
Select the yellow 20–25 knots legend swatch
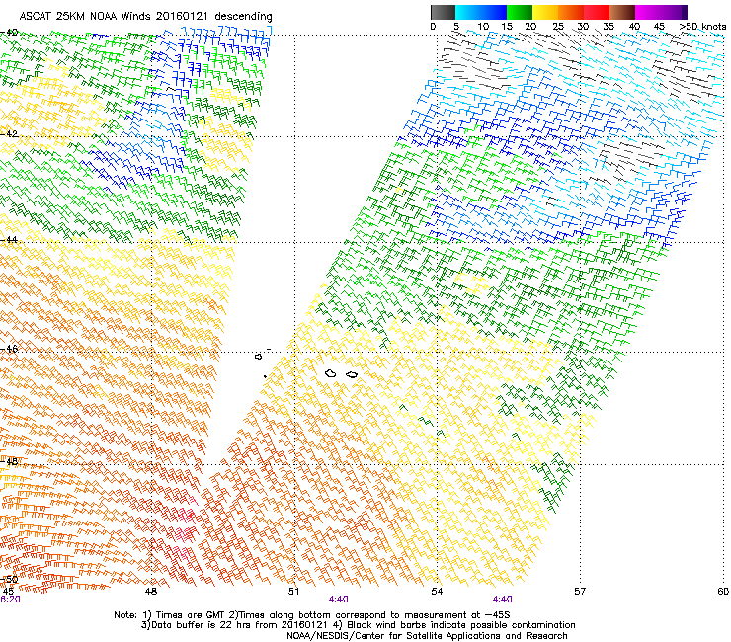click(x=545, y=12)
